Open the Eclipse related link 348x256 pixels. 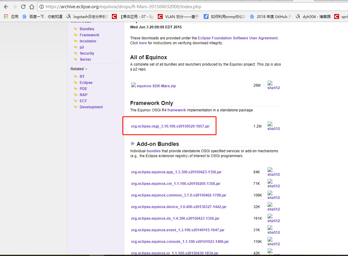[x=86, y=82]
